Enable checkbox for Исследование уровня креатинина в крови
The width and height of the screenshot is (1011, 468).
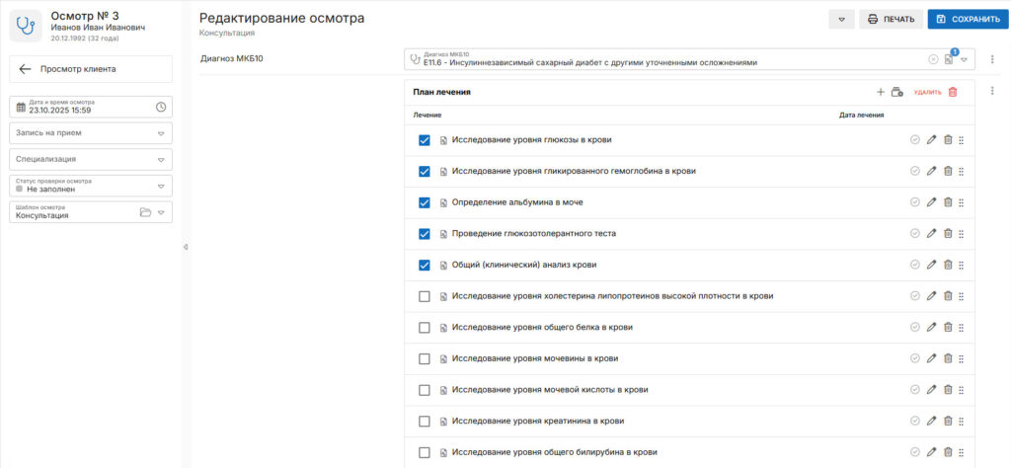coord(425,421)
